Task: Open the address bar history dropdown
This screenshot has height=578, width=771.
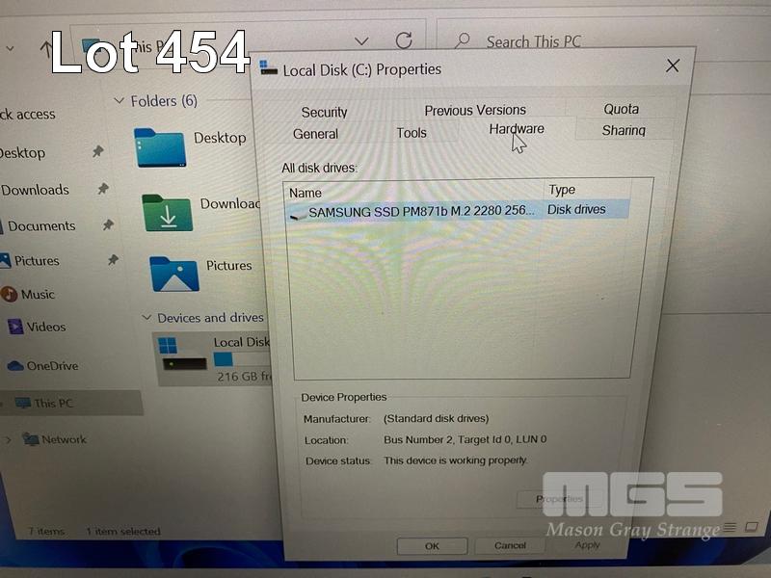Action: pos(361,41)
